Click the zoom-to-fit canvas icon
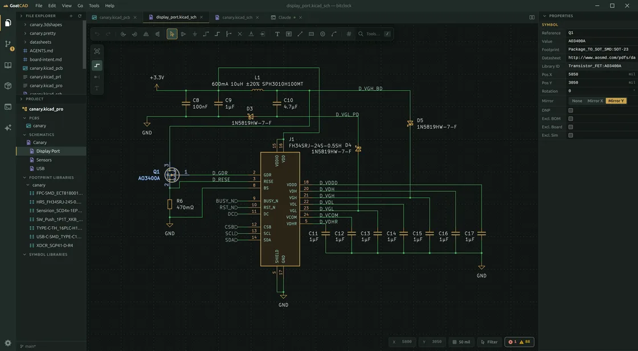Viewport: 638px width, 351px height. [97, 51]
